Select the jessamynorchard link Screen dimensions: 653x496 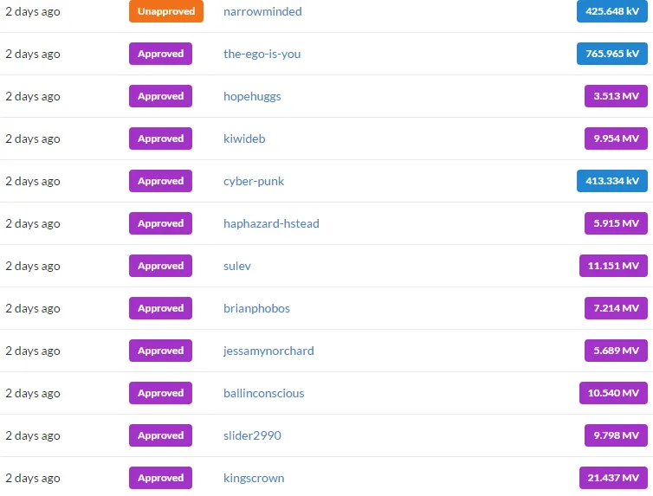point(268,351)
